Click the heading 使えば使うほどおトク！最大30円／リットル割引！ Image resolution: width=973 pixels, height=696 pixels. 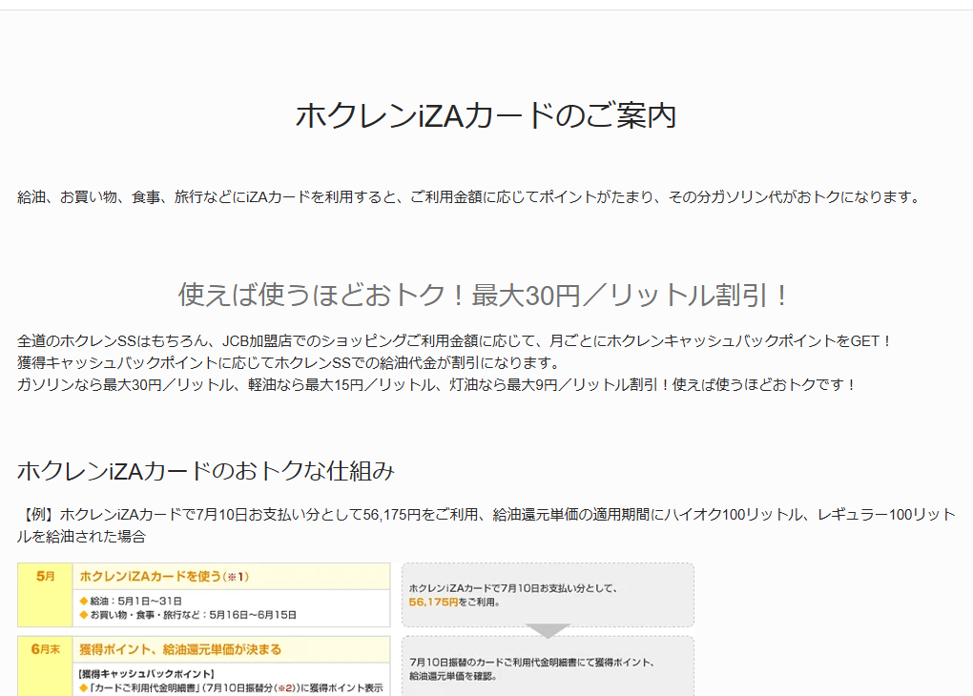[486, 295]
